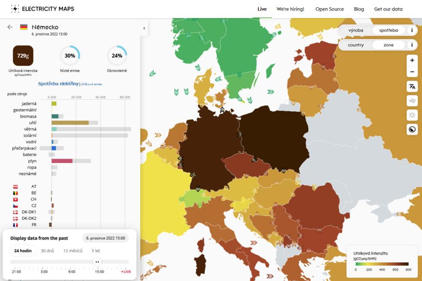This screenshot has height=281, width=422.
Task: Open info for výroba/spotřeba toggle
Action: [x=412, y=30]
